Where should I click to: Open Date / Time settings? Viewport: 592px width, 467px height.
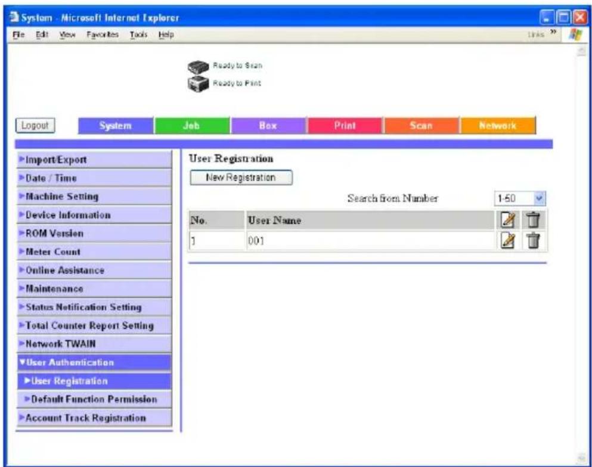point(94,178)
